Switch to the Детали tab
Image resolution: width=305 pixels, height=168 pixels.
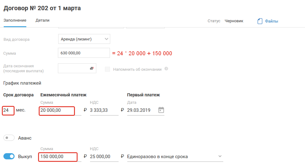(42, 20)
